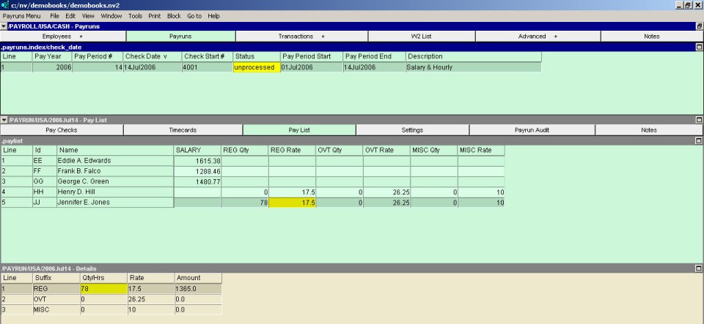Click the application icon in title bar
Viewport: 704px width, 324px height.
(5, 5)
